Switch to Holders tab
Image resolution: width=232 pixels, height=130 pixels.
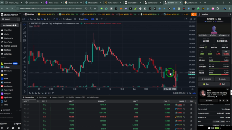click(x=57, y=97)
